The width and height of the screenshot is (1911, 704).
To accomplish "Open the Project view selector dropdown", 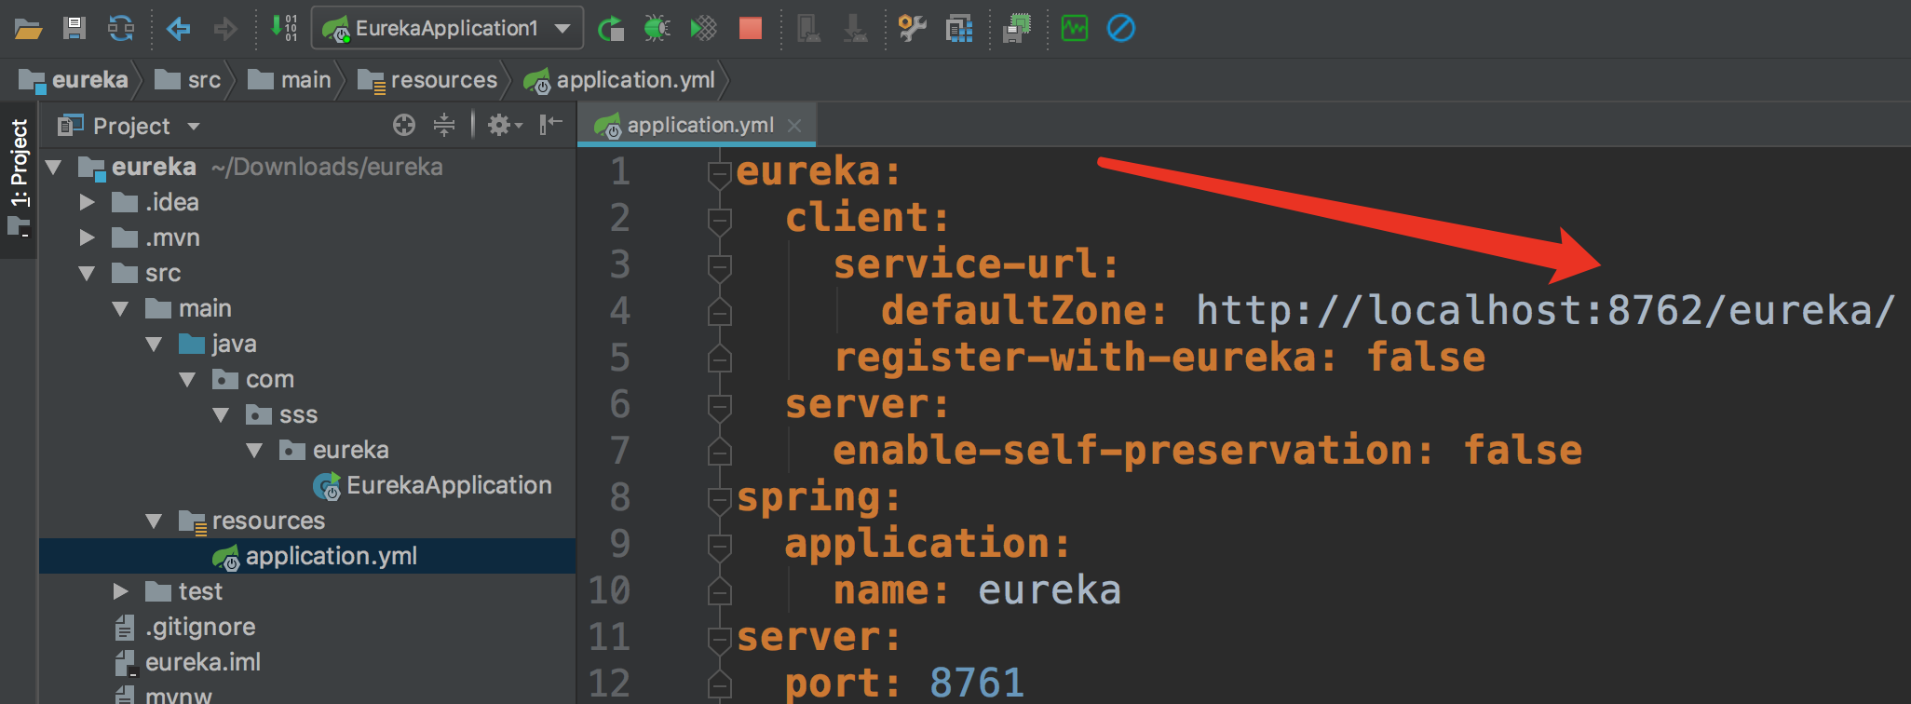I will 194,127.
